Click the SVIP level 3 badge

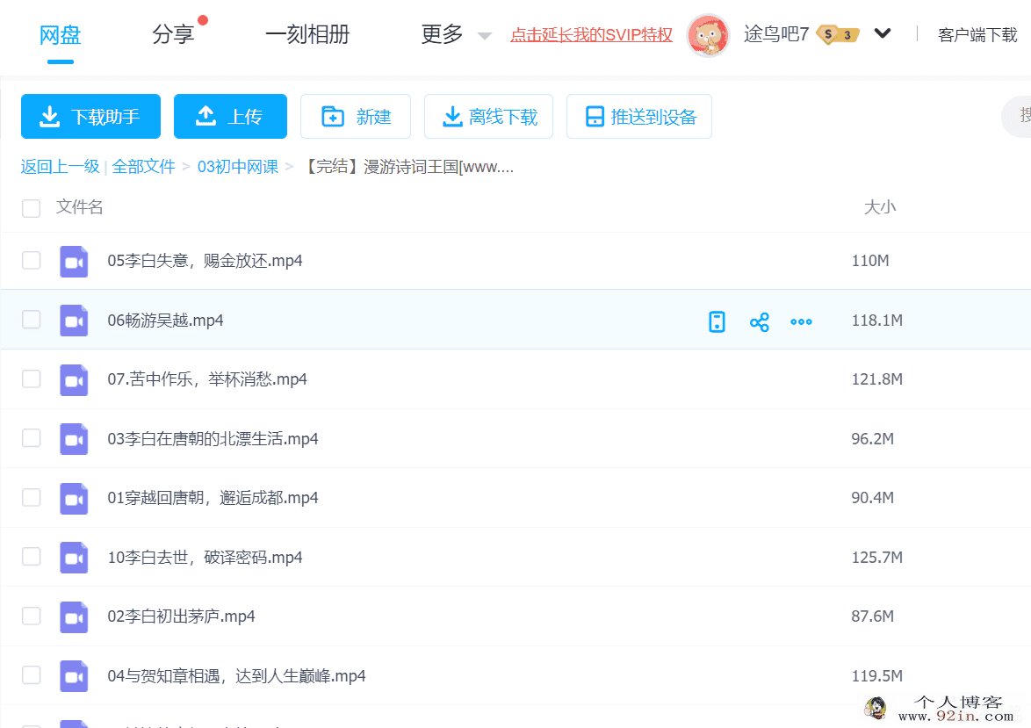click(x=839, y=34)
